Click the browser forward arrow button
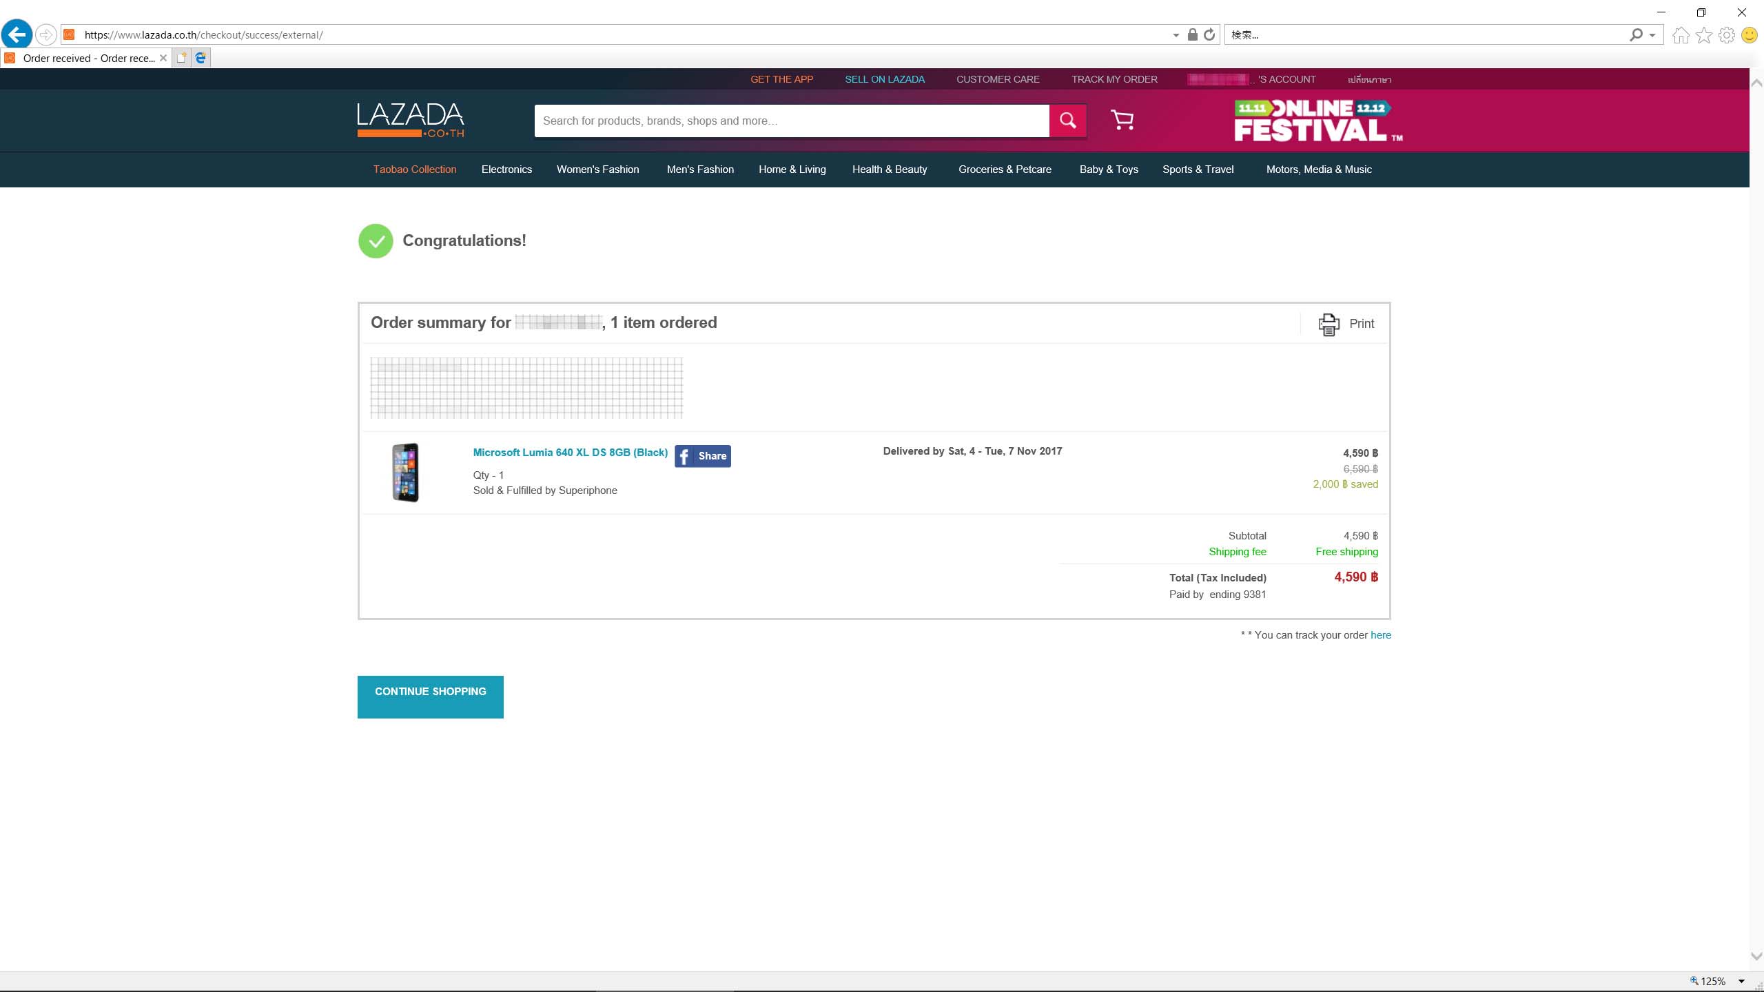 coord(46,34)
